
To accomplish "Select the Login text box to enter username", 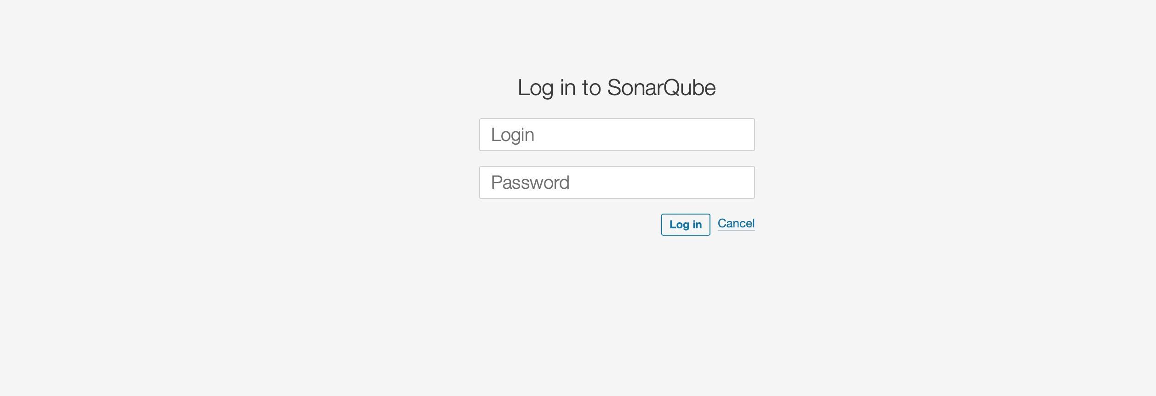I will tap(617, 134).
